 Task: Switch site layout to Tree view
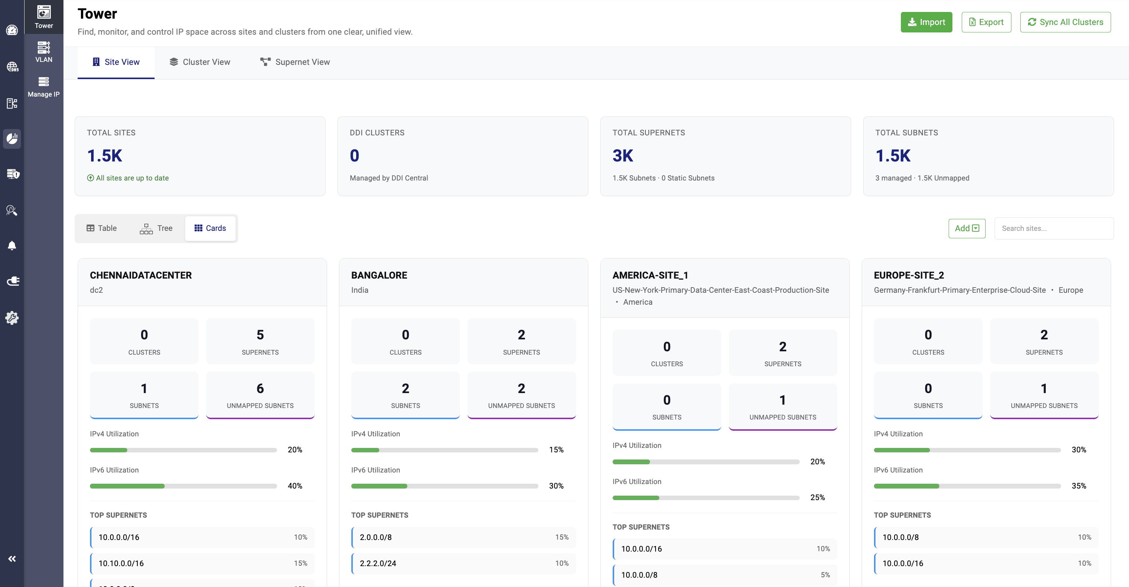click(x=156, y=228)
